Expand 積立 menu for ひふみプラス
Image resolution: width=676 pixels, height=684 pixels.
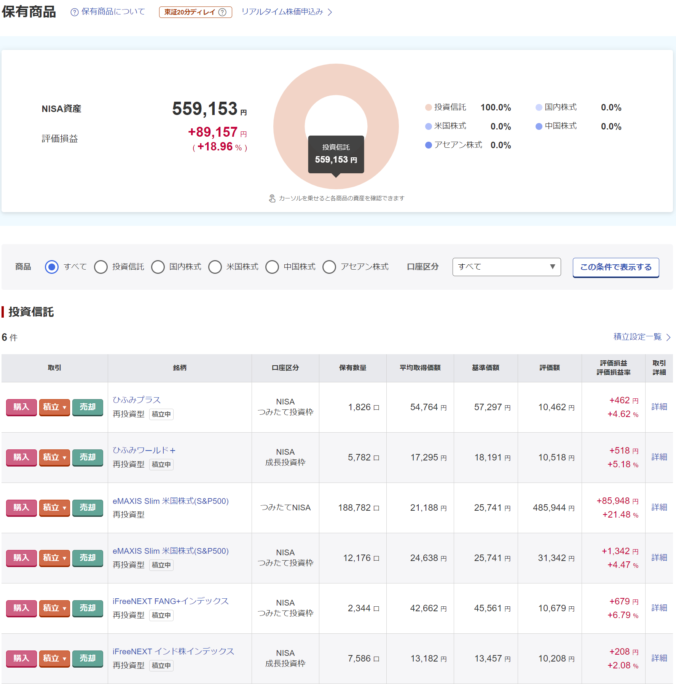pyautogui.click(x=54, y=407)
